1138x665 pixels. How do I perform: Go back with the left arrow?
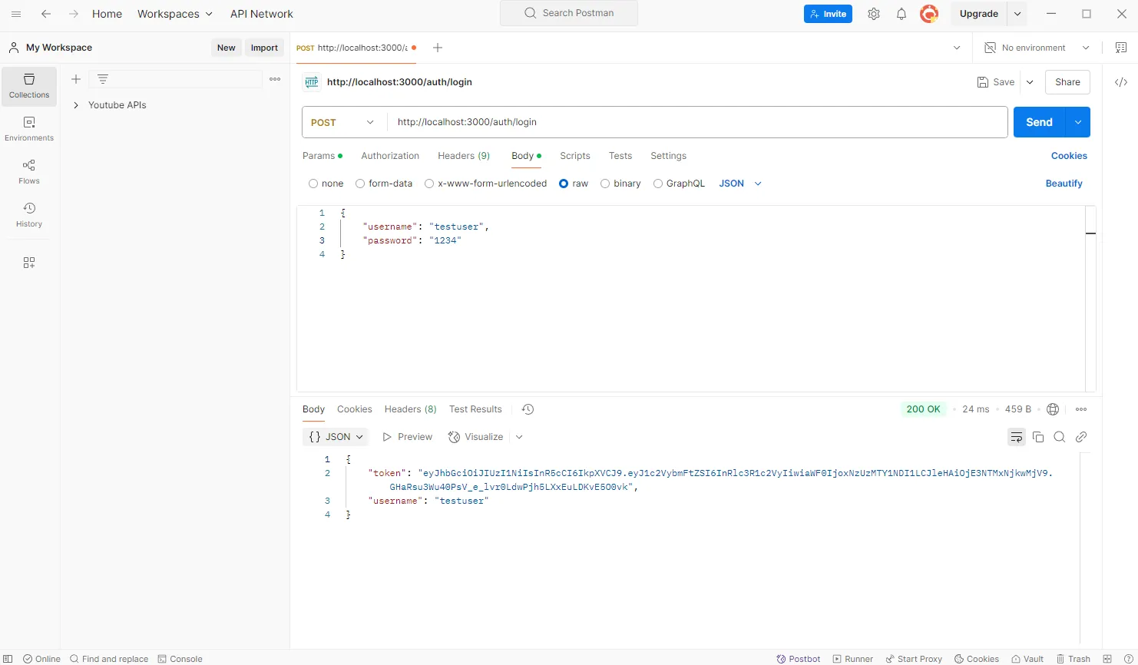46,14
